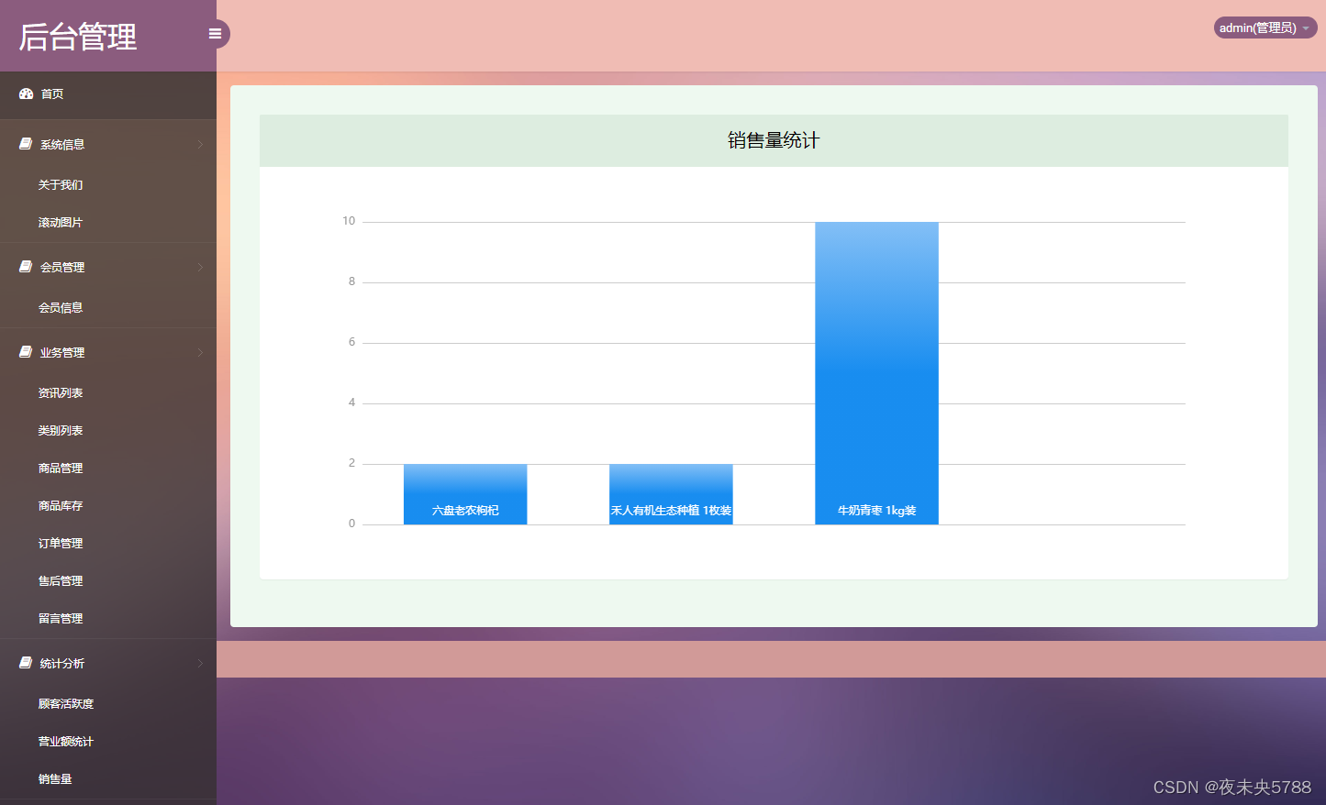The height and width of the screenshot is (805, 1326).
Task: Click the y-axis label 6
Action: [x=351, y=342]
